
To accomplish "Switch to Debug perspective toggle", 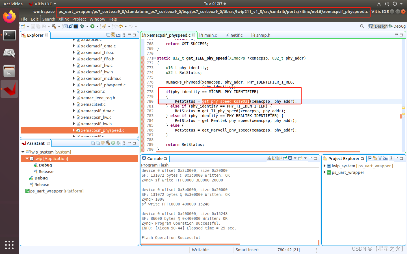I will point(397,26).
